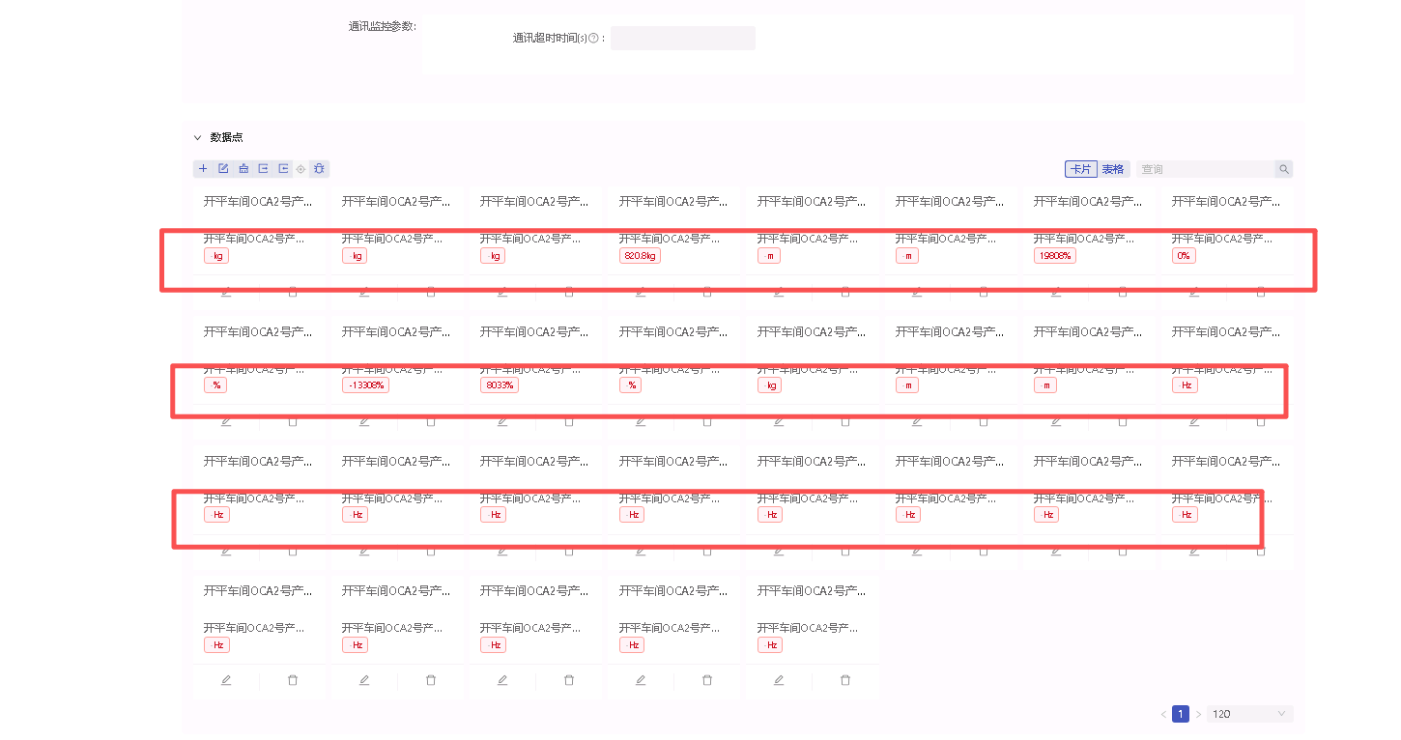
Task: Click the third toolbar icon beside the edit icon
Action: point(243,169)
